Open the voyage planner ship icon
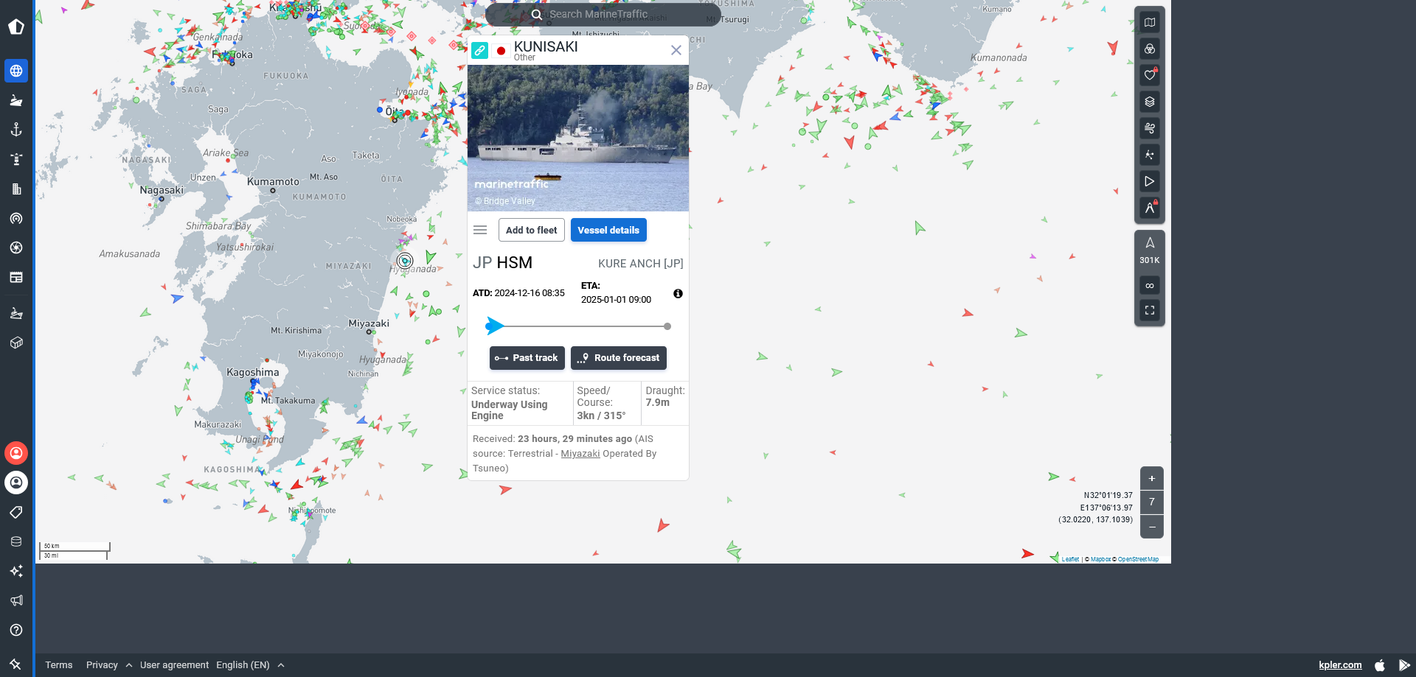Image resolution: width=1416 pixels, height=677 pixels. coord(16,313)
